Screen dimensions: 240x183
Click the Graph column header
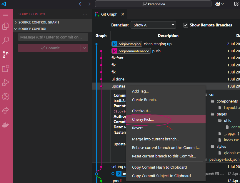(101, 36)
